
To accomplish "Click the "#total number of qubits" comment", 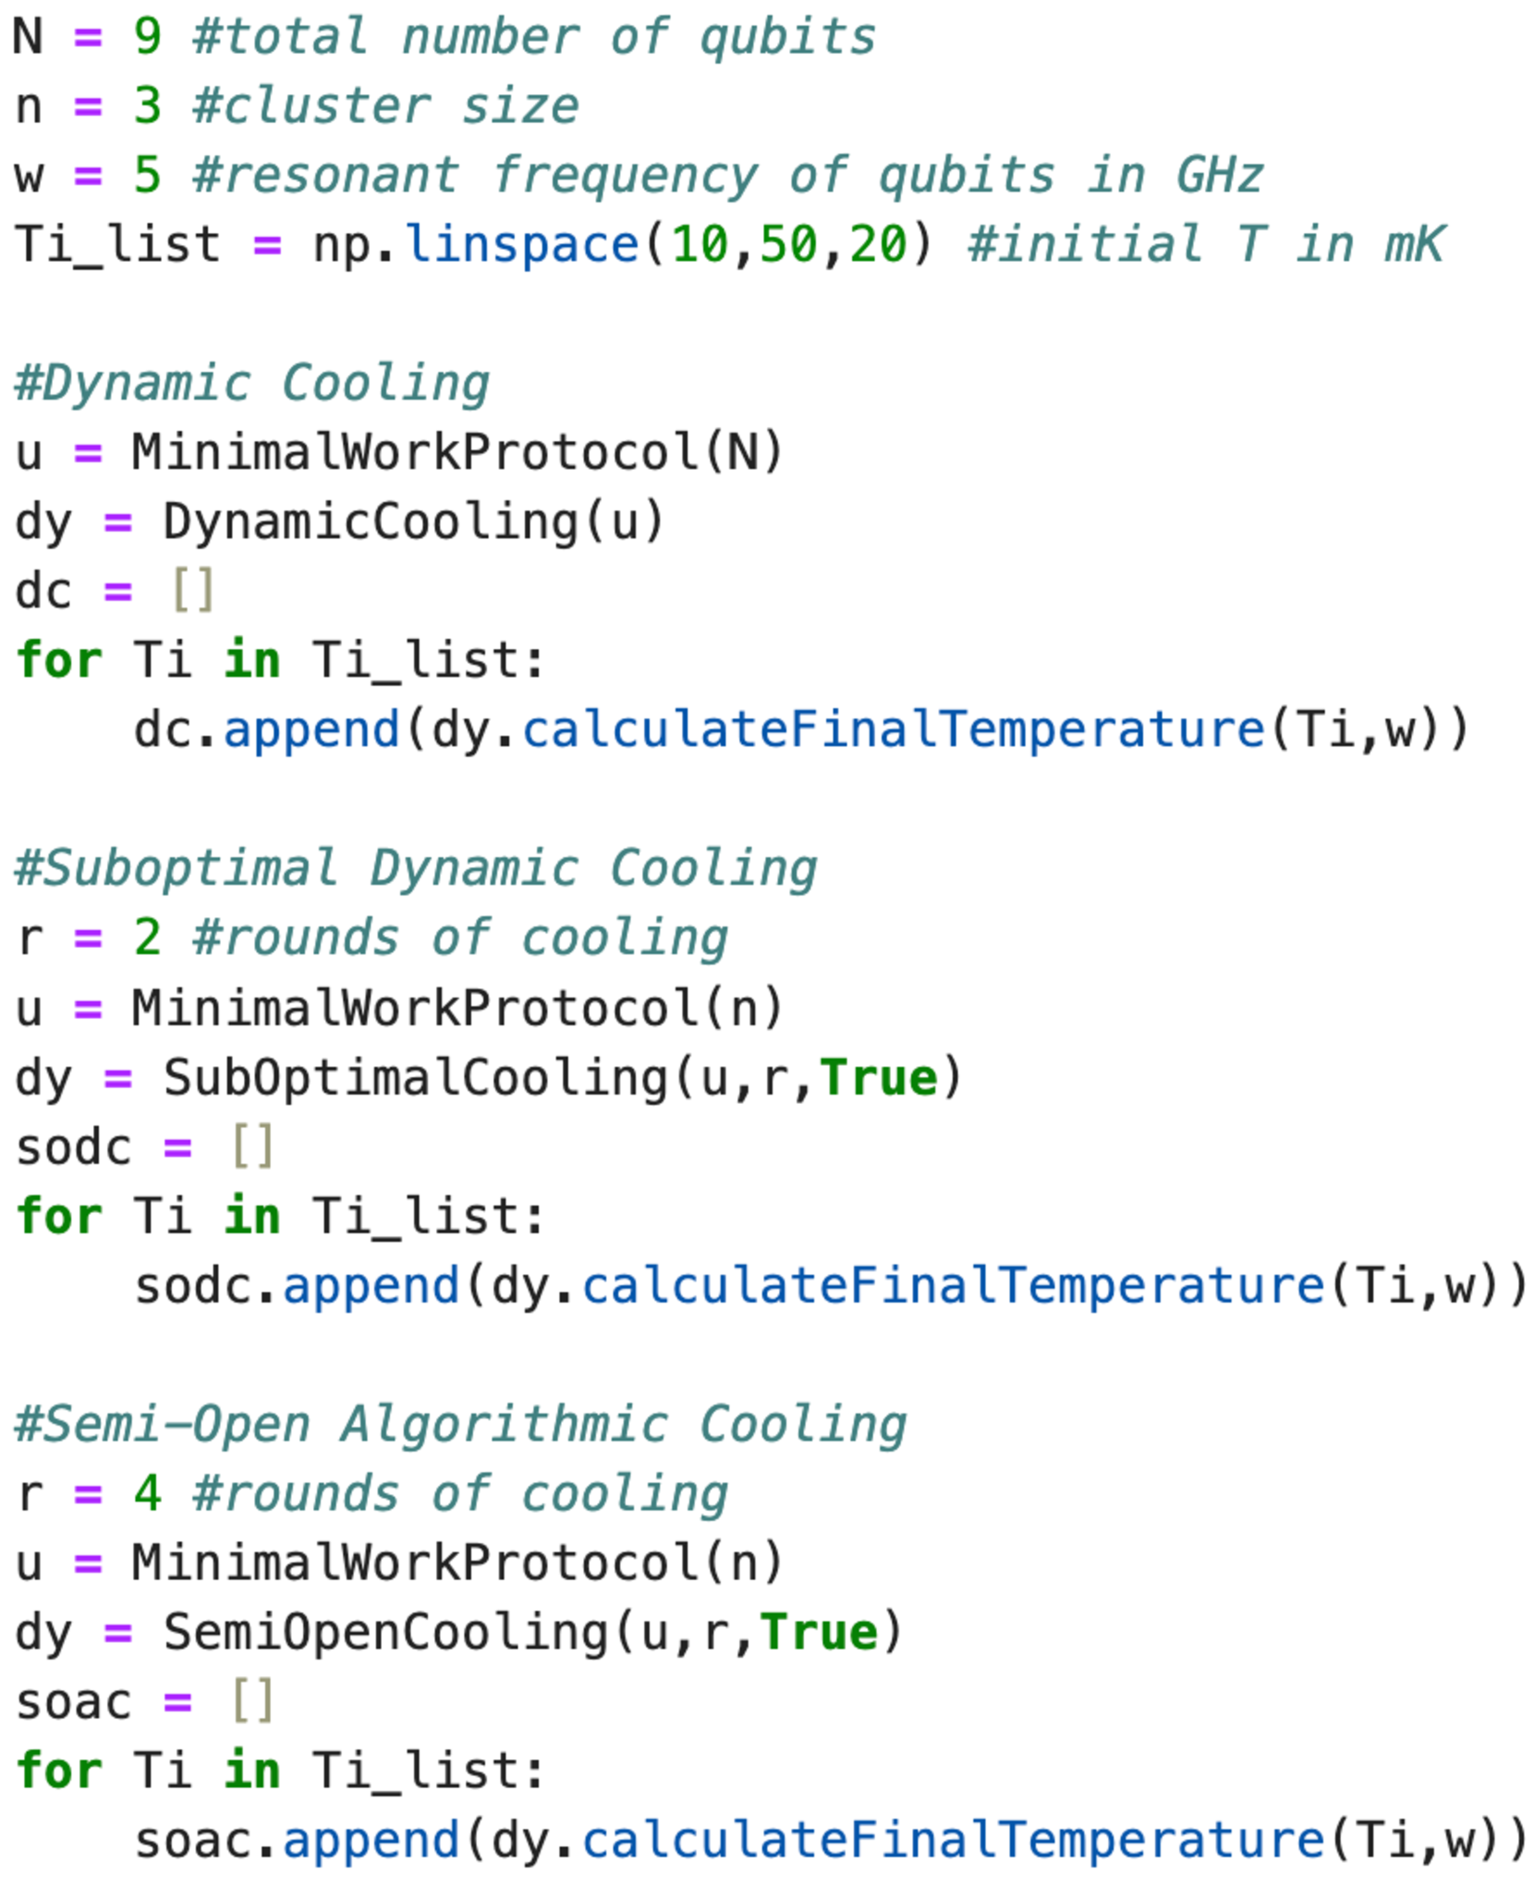I will (533, 37).
